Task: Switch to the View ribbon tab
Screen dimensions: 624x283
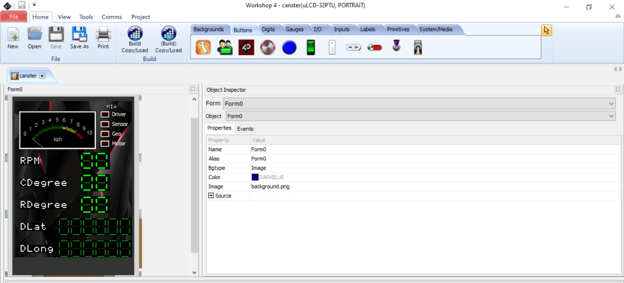Action: tap(64, 17)
